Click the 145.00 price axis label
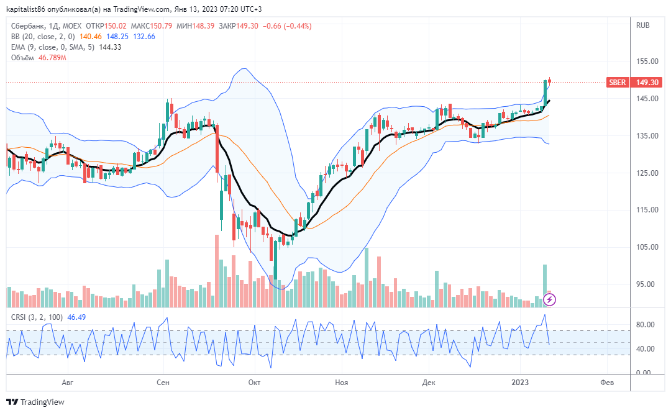This screenshot has width=671, height=413. (647, 98)
